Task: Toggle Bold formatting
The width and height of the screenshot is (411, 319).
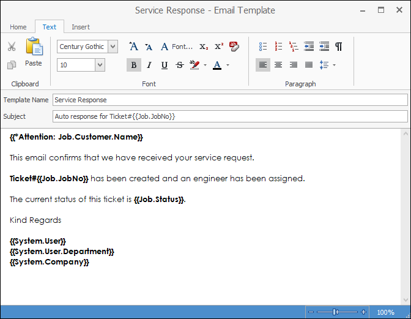Action: pyautogui.click(x=134, y=65)
